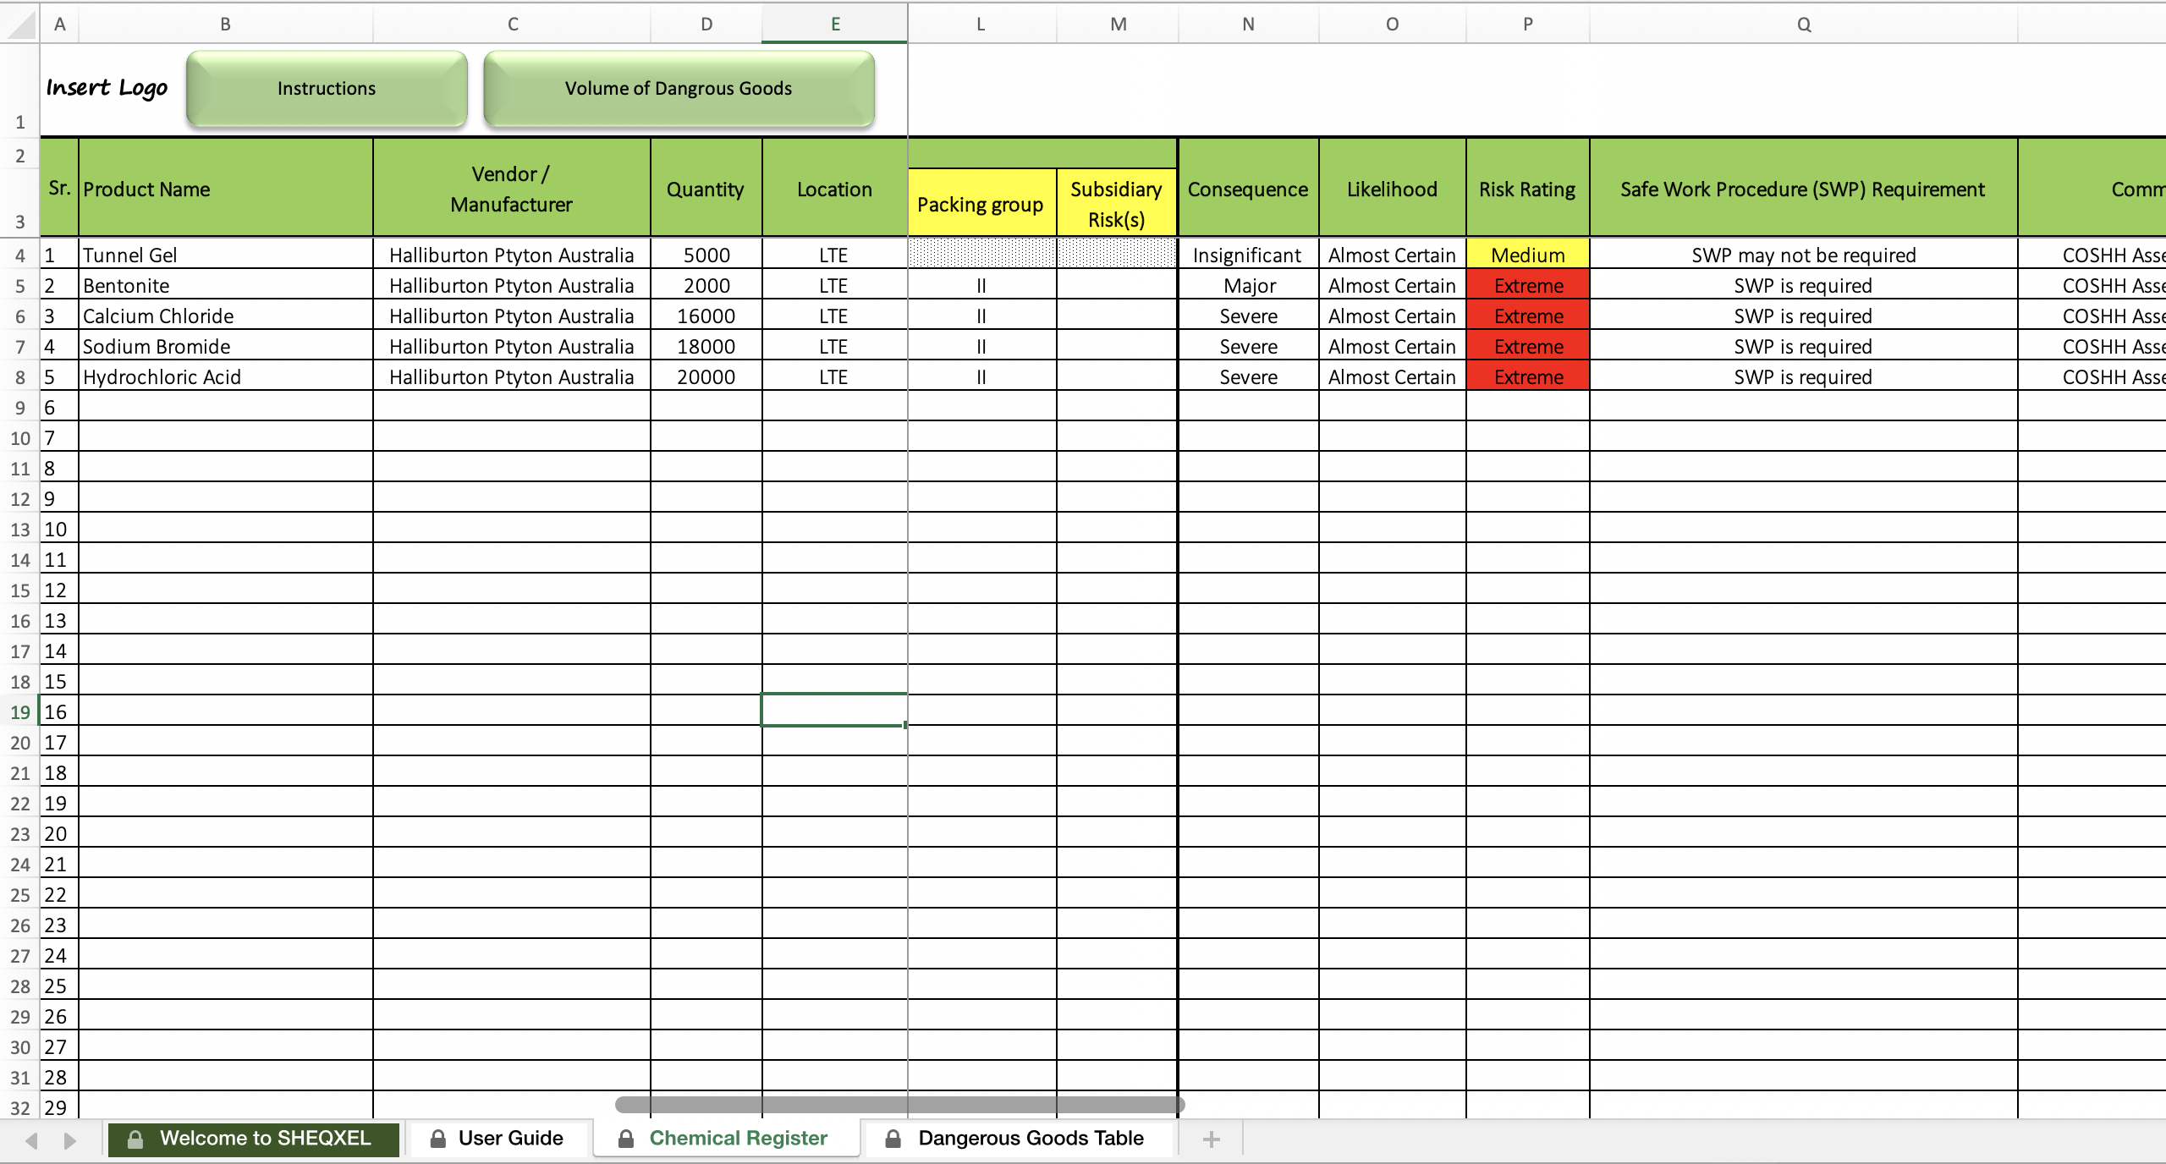Open the Dangerous Goods Table sheet tab
This screenshot has height=1164, width=2166.
point(1018,1139)
